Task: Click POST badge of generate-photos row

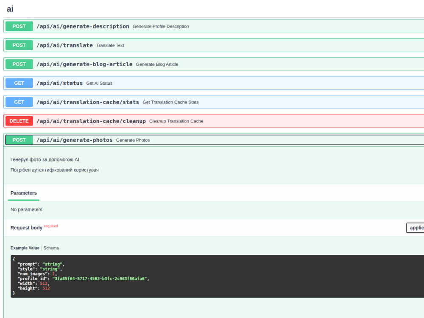Action: [x=19, y=140]
